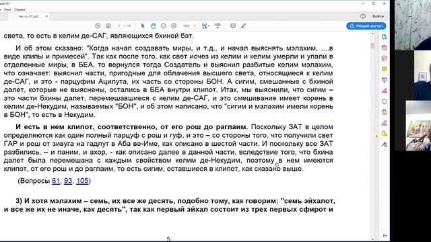Select bottom participant video with painting
This screenshot has height=242, width=431.
(418, 126)
